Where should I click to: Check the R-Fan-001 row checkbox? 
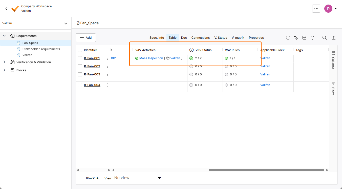point(80,58)
